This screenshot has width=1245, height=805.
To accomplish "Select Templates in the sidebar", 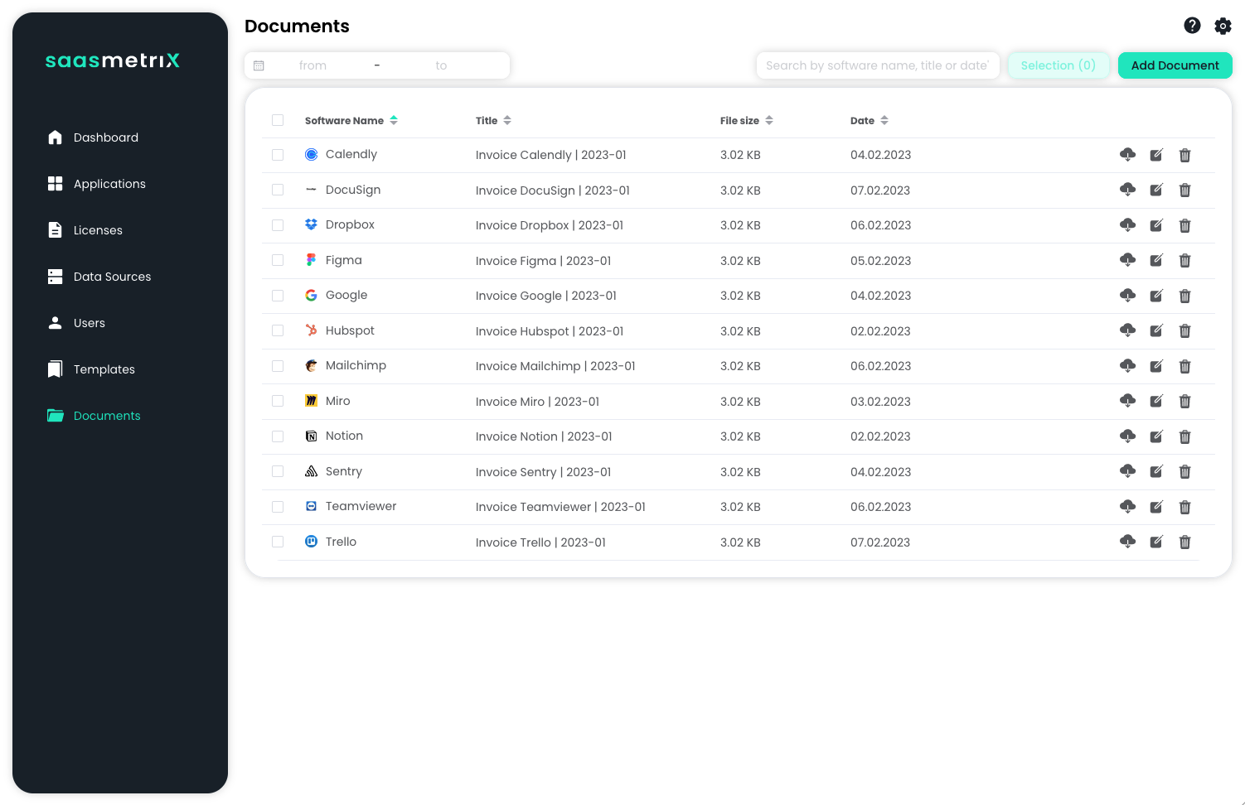I will pyautogui.click(x=104, y=369).
